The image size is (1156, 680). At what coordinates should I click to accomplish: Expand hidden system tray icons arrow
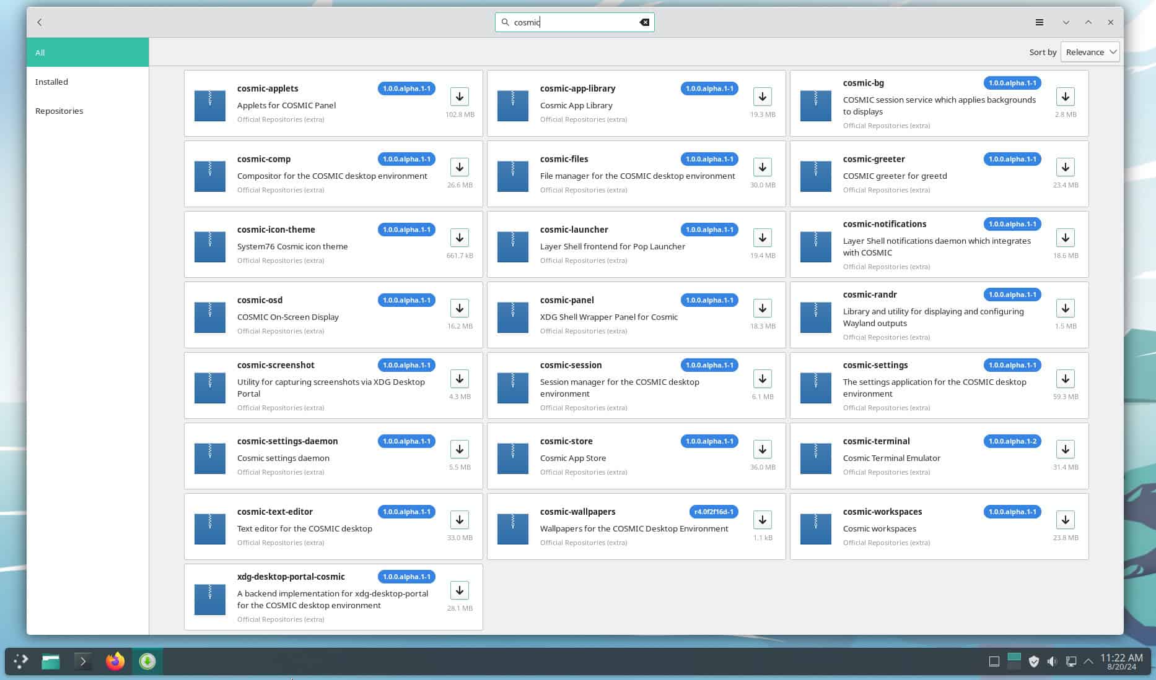click(x=1088, y=661)
